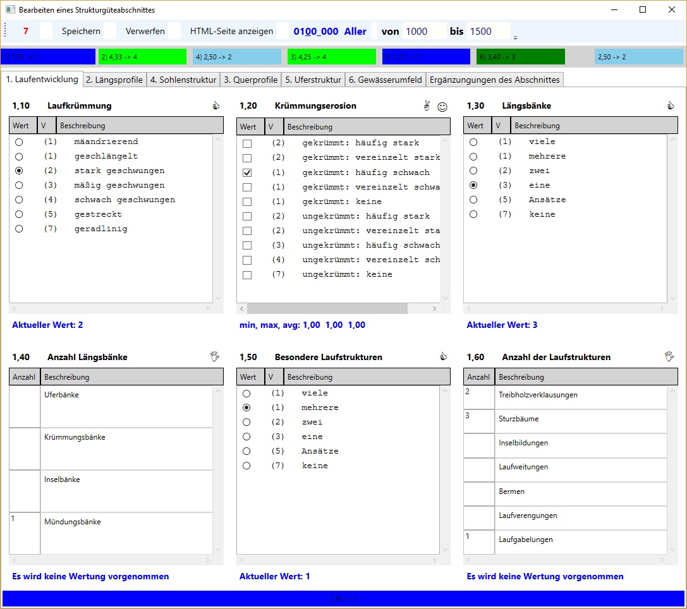Click the pointing hand icon beside Laufkrümmung
Image resolution: width=687 pixels, height=609 pixels.
click(x=216, y=106)
